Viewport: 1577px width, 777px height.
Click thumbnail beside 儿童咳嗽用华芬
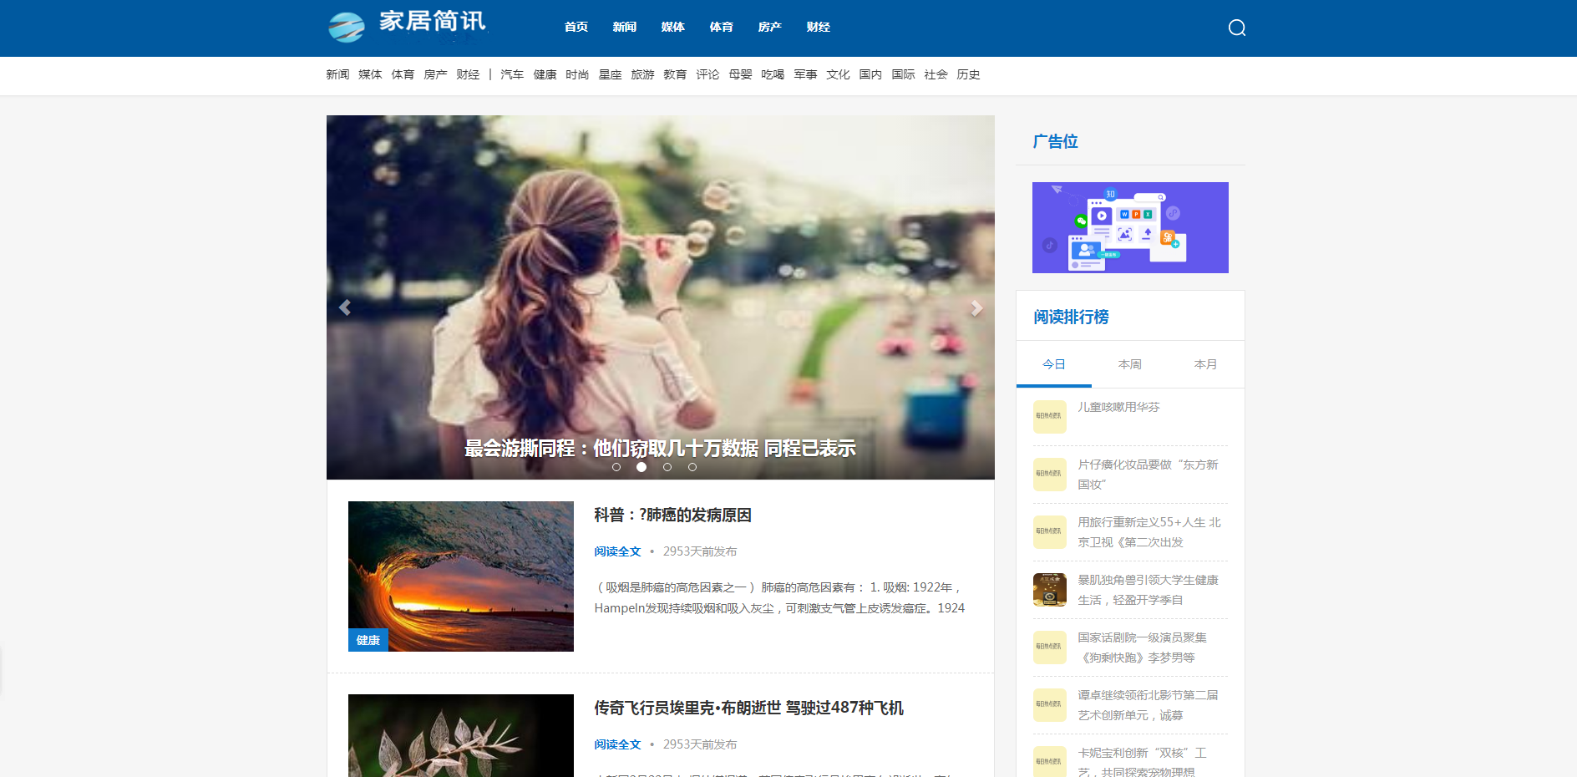point(1050,416)
